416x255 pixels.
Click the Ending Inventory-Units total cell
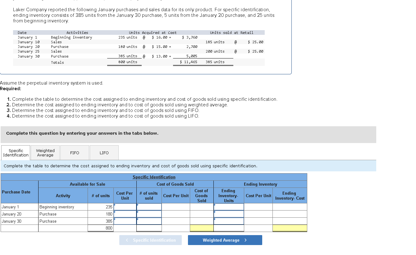pos(229,228)
